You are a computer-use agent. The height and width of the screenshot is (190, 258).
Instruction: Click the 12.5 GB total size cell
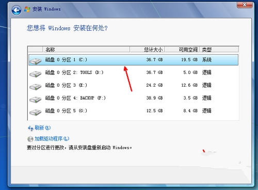pyautogui.click(x=154, y=110)
